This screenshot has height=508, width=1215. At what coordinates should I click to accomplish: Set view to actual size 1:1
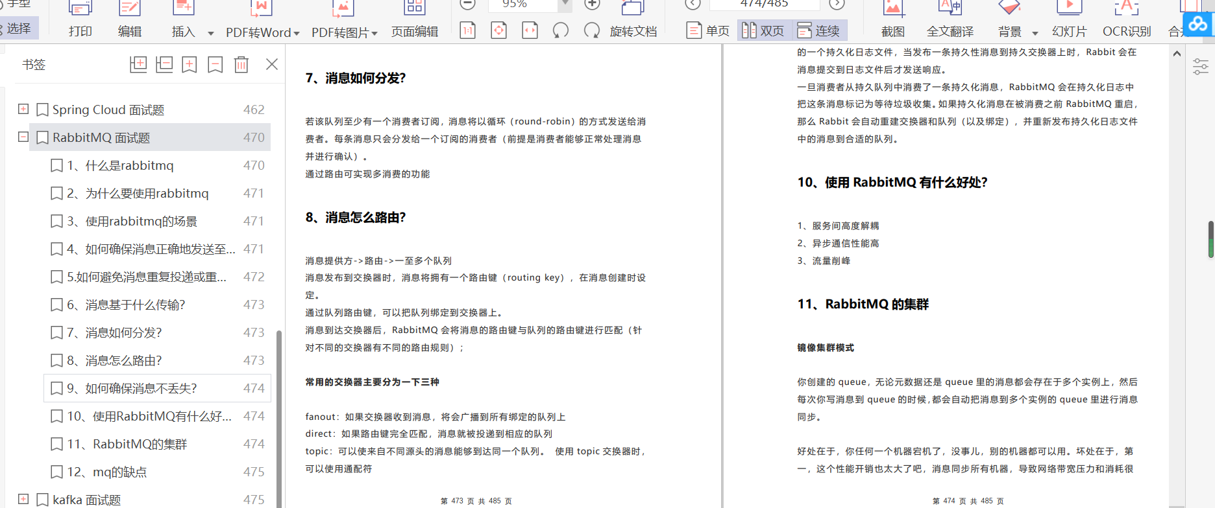(x=468, y=30)
